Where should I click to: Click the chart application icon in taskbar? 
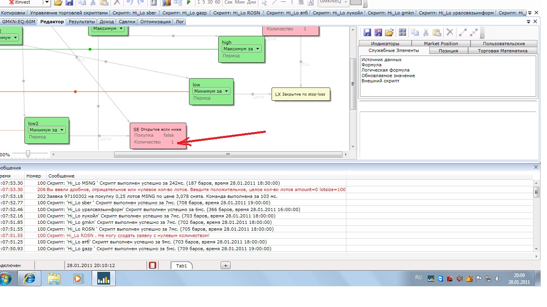point(104,278)
